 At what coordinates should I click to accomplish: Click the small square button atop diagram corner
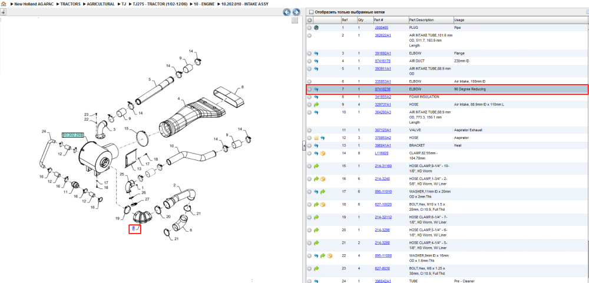295,20
